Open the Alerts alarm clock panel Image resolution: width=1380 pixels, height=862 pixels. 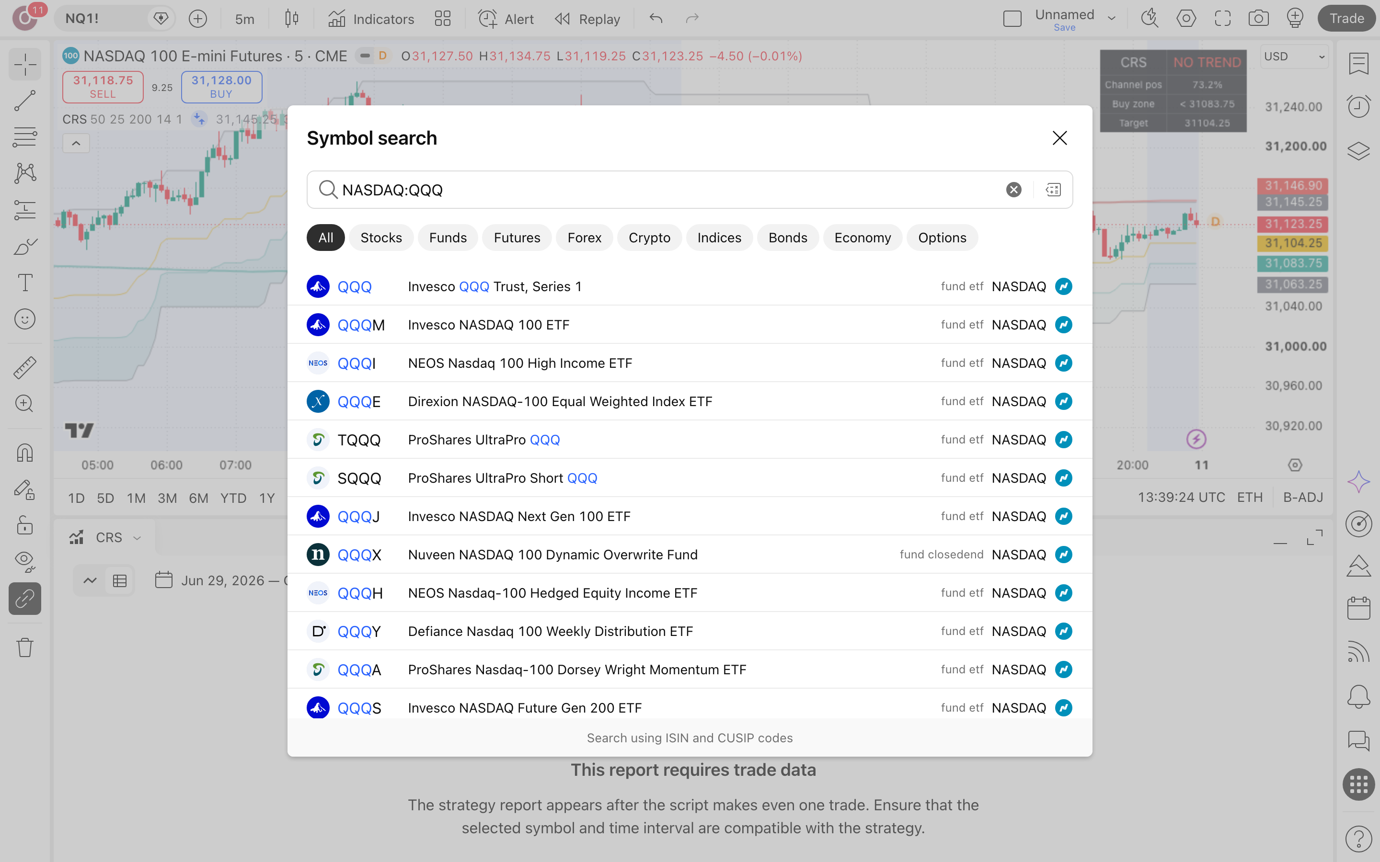[1359, 107]
